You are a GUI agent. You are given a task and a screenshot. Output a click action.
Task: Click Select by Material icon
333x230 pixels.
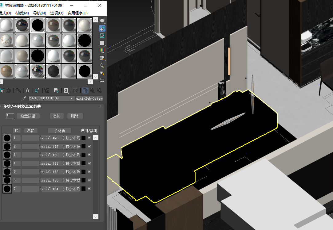click(x=102, y=73)
